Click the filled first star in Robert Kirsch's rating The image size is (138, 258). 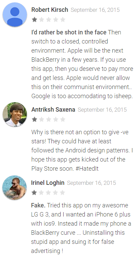coord(34,20)
